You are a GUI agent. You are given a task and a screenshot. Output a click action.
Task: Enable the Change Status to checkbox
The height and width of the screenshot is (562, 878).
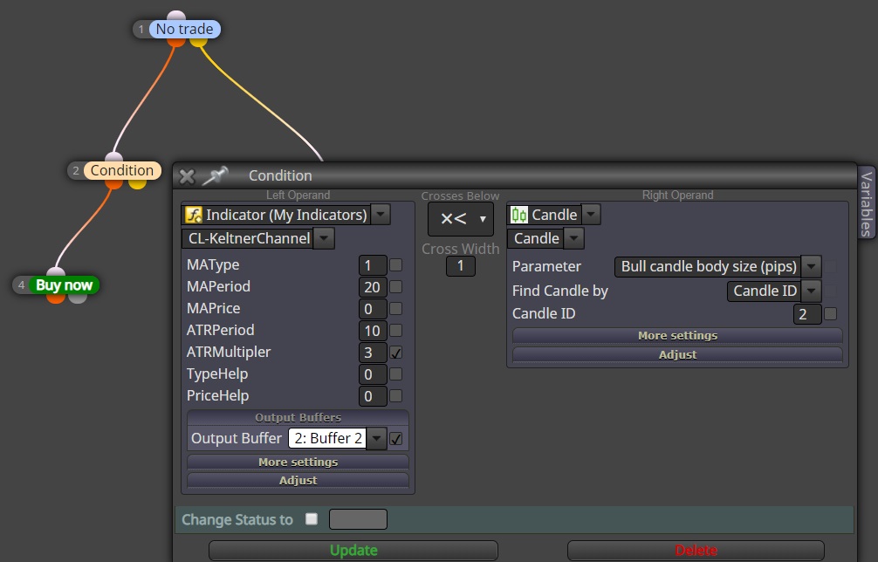[312, 519]
